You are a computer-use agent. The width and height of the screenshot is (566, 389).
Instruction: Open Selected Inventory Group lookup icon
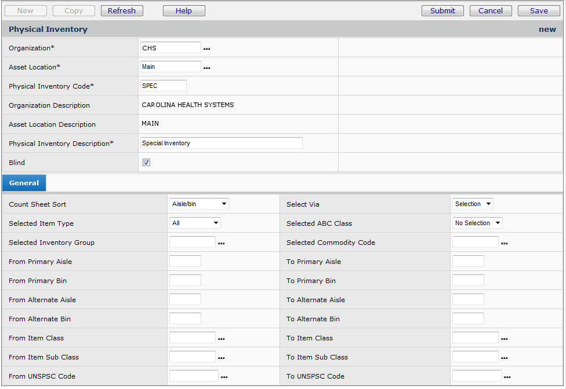[221, 243]
